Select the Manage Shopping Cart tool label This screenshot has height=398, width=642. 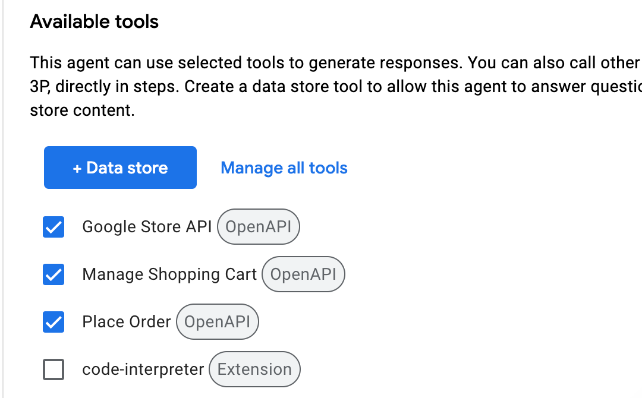[x=169, y=274]
